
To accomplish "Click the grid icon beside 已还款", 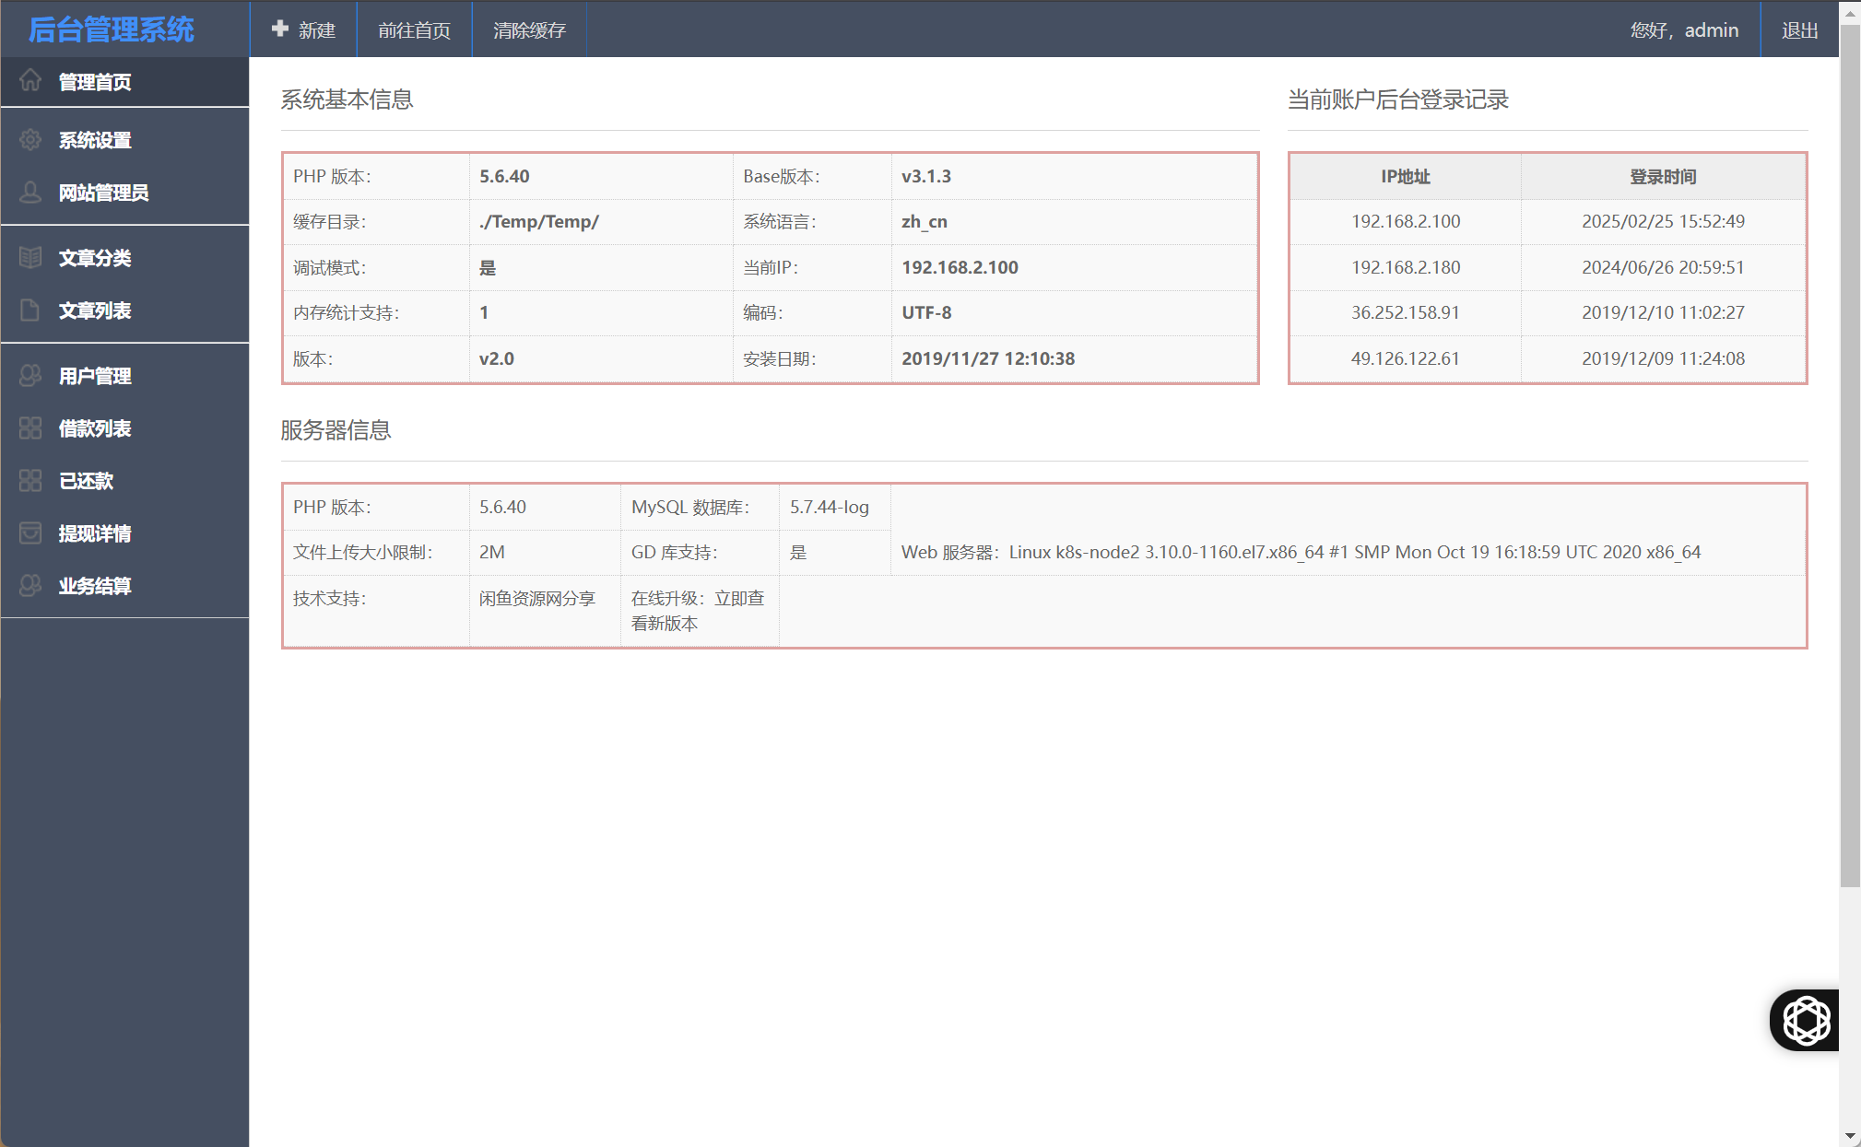I will coord(30,480).
